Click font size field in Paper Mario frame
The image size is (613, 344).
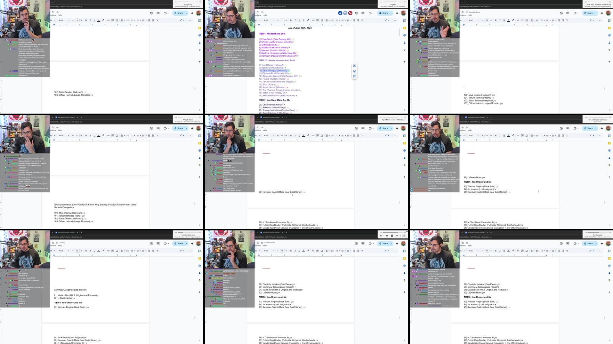point(282,136)
